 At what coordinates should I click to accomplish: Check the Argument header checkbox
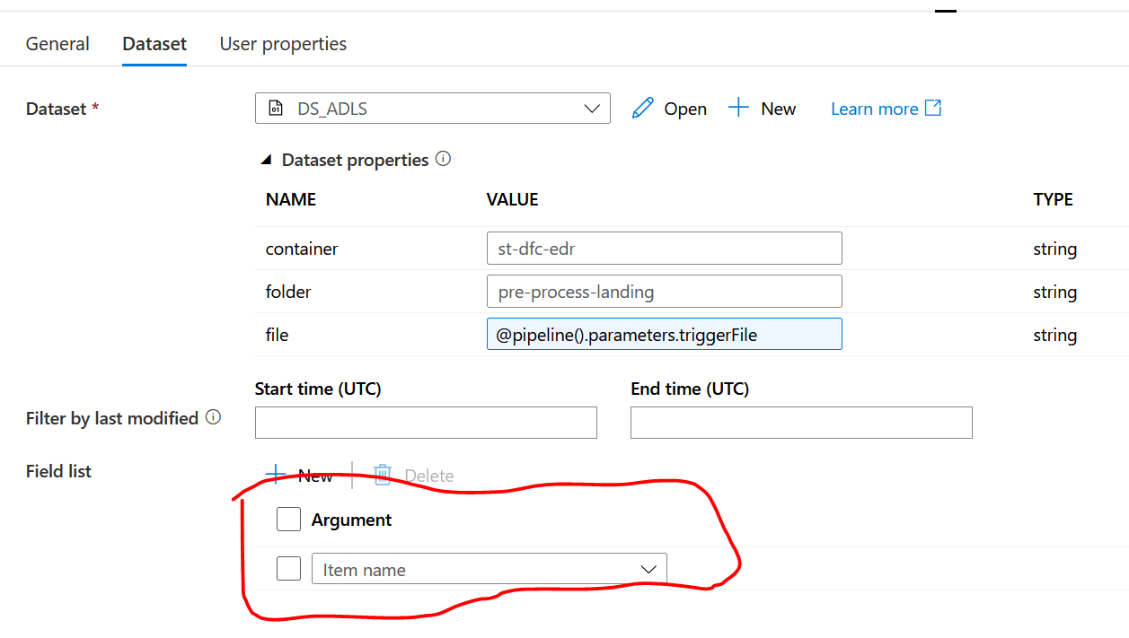click(288, 520)
